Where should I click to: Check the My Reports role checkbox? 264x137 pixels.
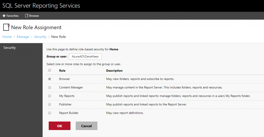point(49,96)
